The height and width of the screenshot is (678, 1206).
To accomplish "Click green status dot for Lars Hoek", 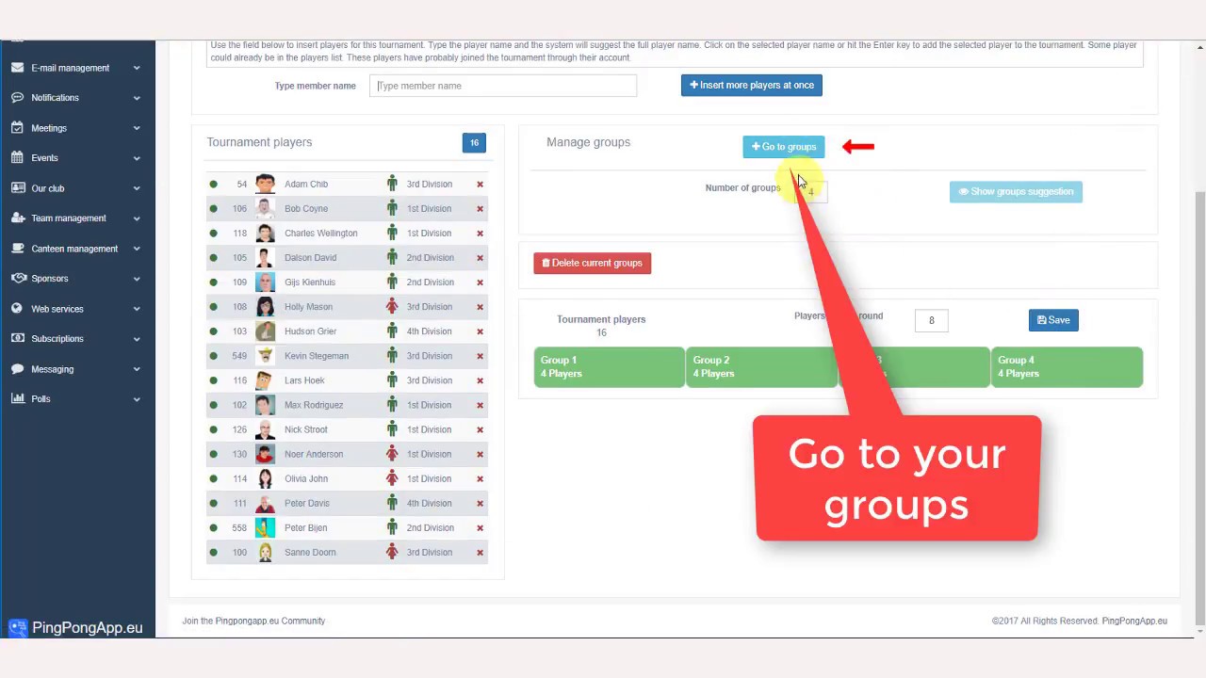I will (213, 380).
